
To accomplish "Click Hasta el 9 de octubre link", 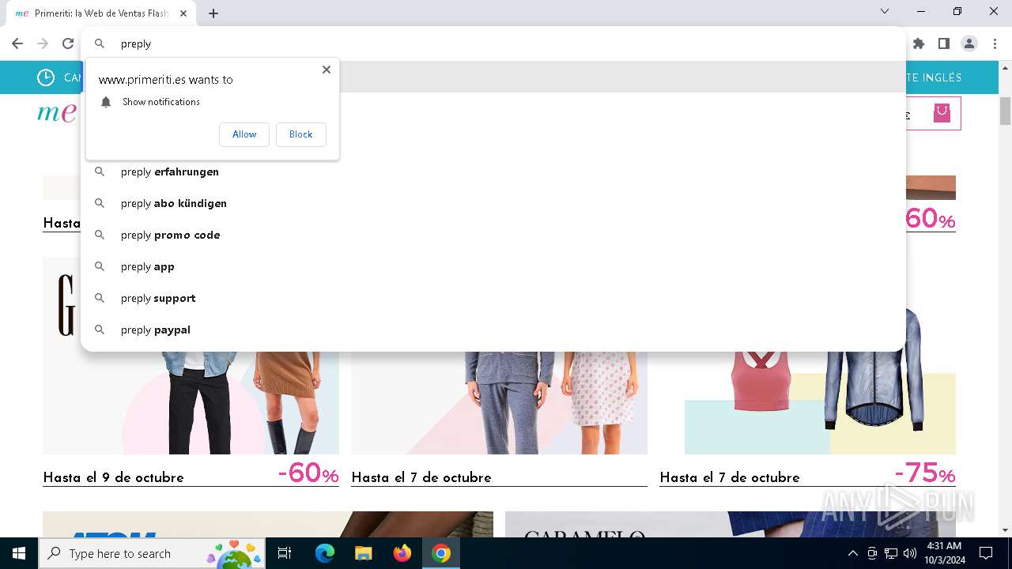I will click(x=113, y=477).
